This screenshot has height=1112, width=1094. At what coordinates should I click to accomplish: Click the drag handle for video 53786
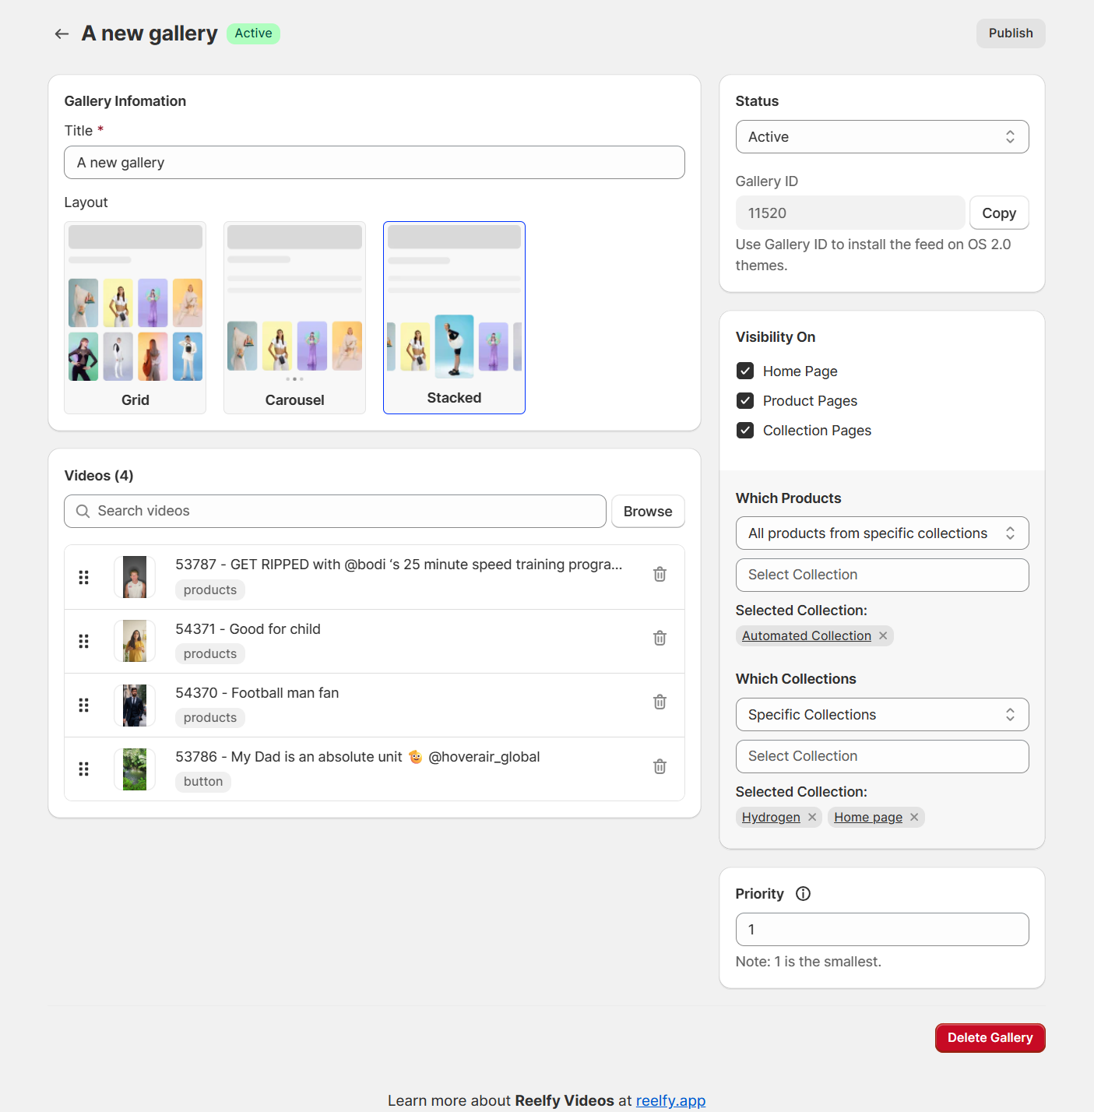click(x=84, y=769)
